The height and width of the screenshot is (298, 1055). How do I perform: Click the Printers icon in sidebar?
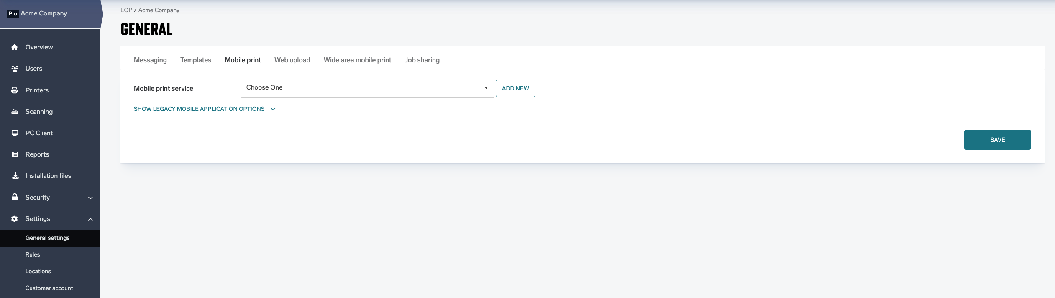(x=15, y=90)
